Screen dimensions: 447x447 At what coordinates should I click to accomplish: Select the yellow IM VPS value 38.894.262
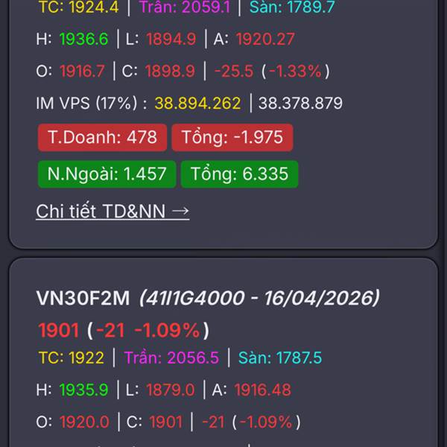tap(198, 104)
